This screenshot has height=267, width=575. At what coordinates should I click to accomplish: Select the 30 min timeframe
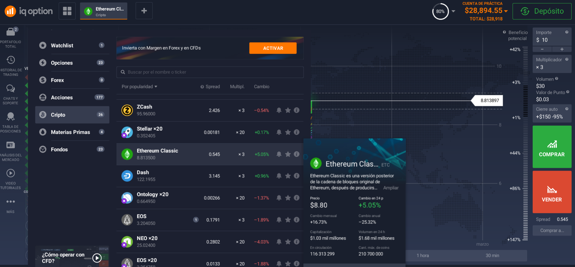[492, 256]
